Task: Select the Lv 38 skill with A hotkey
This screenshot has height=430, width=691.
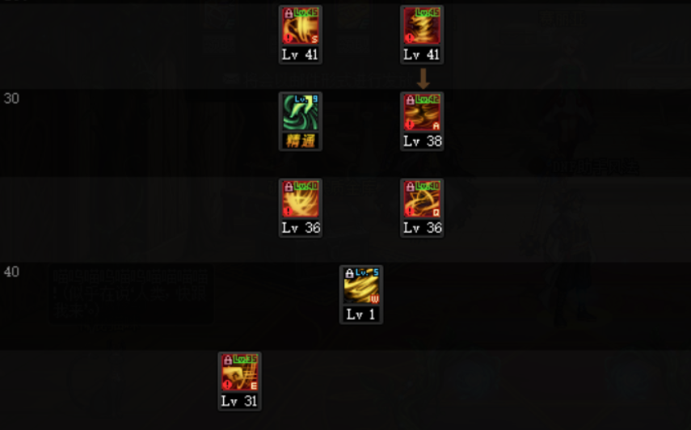Action: pyautogui.click(x=422, y=121)
